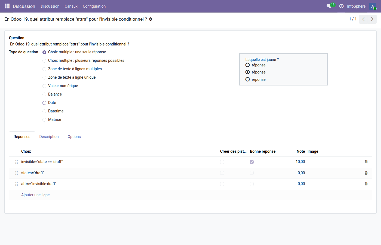Choose Valeur numérique question type
The width and height of the screenshot is (381, 245).
tap(44, 86)
